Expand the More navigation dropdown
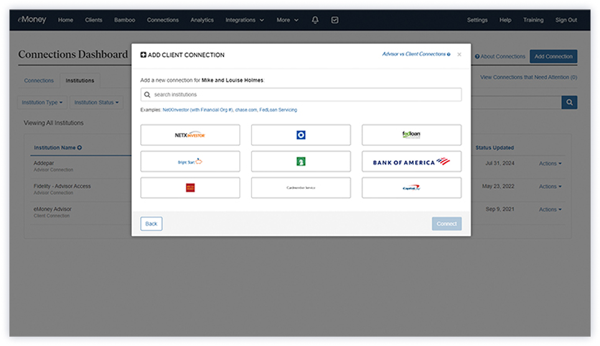The height and width of the screenshot is (346, 600). [287, 20]
